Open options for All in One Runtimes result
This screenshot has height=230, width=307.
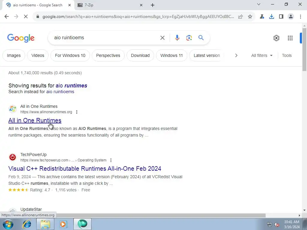pyautogui.click(x=77, y=112)
